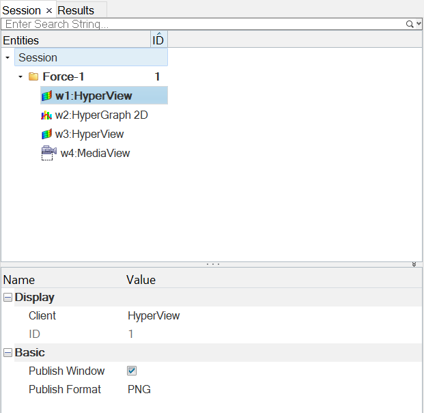Collapse the Session root node
Image resolution: width=424 pixels, height=413 pixels.
click(7, 58)
